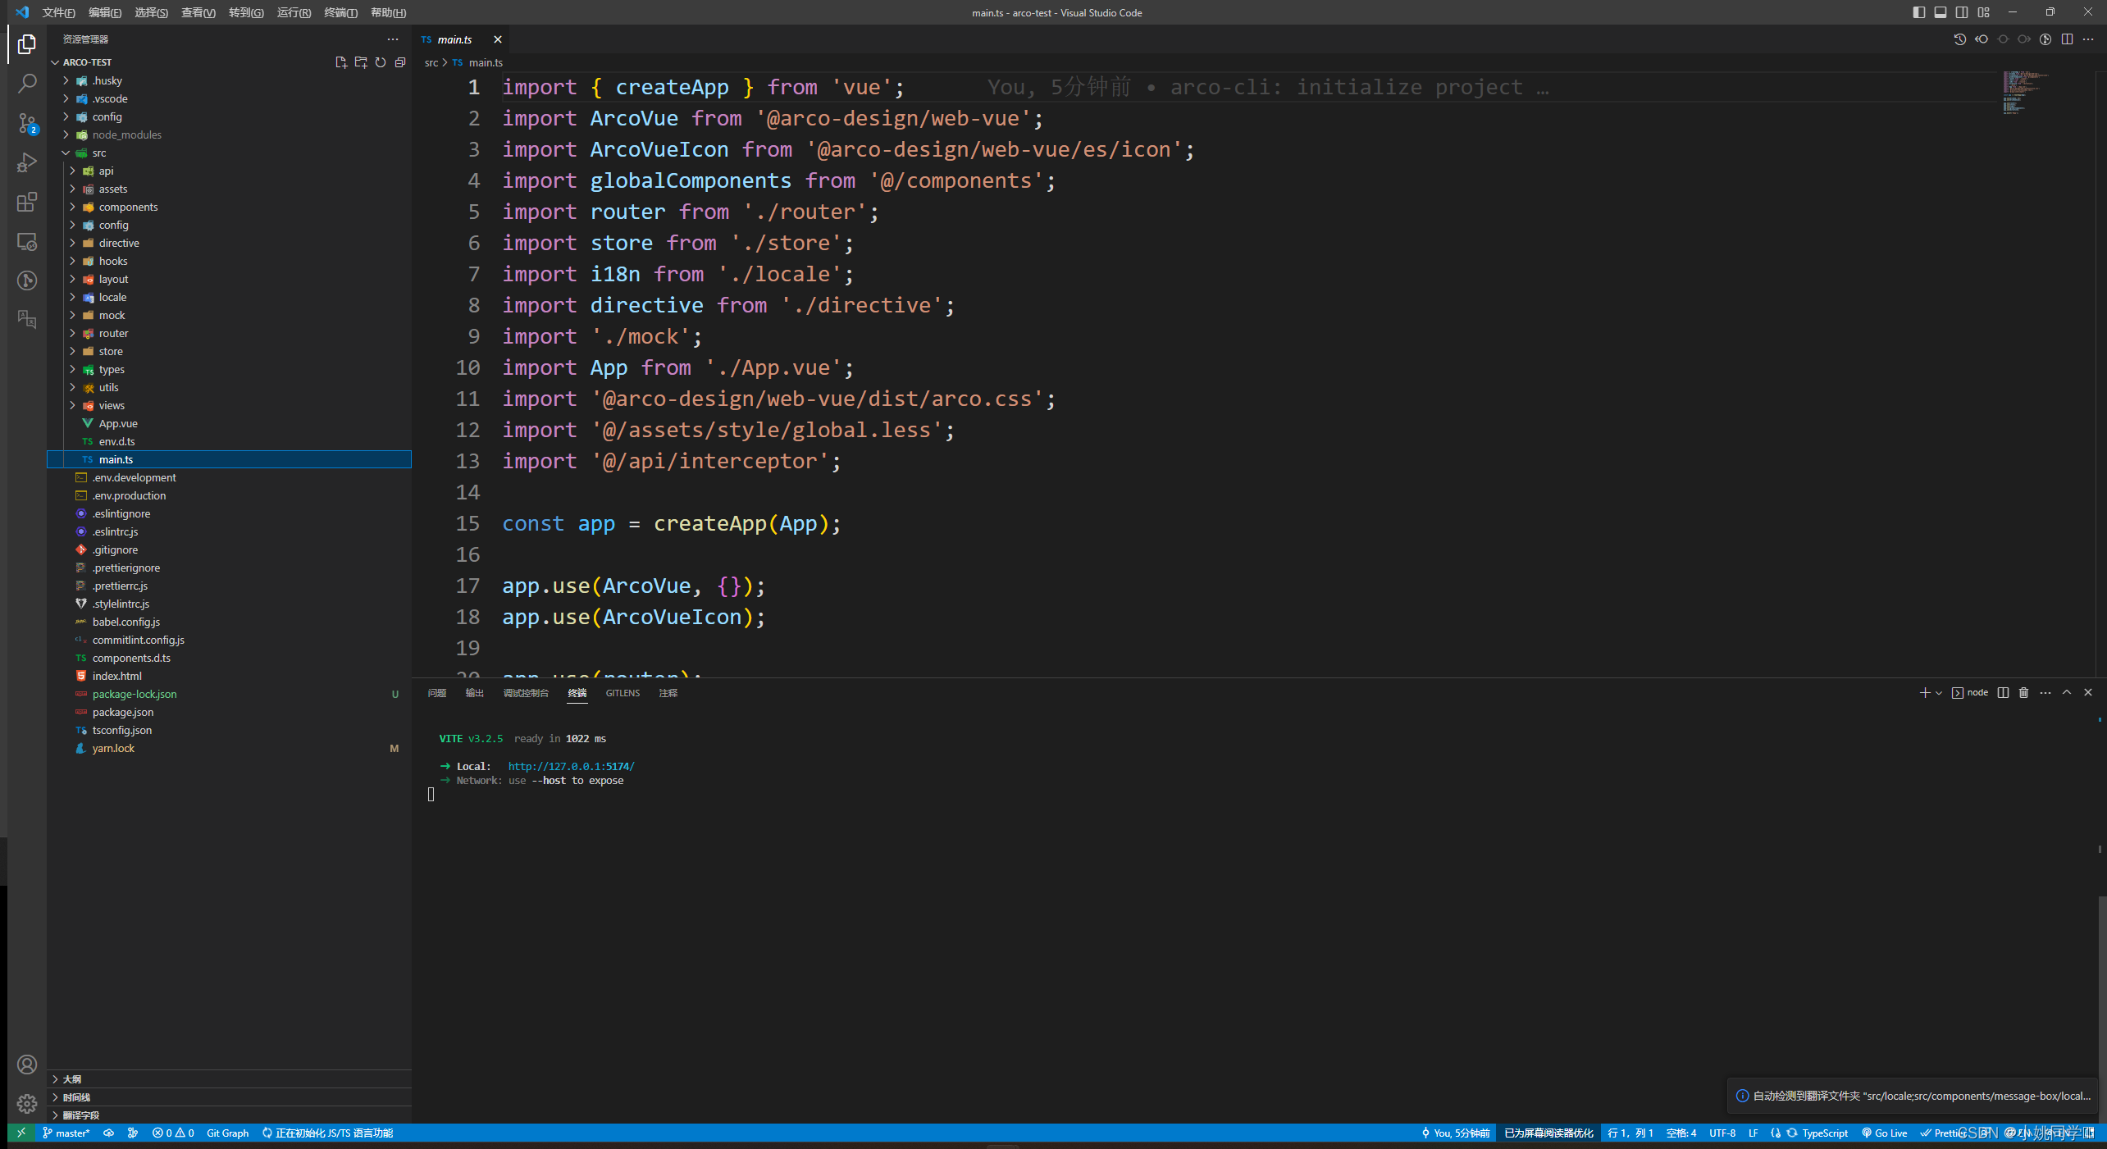Open the 编辑(E) menu
Image resolution: width=2107 pixels, height=1149 pixels.
pos(105,12)
